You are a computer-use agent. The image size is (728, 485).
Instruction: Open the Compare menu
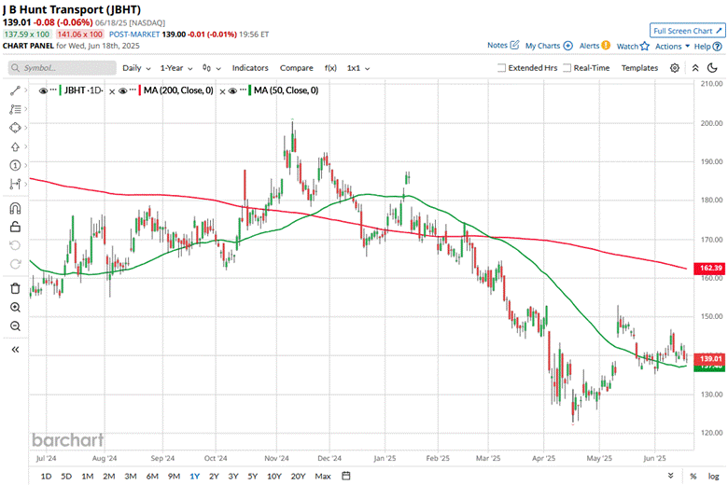(296, 68)
